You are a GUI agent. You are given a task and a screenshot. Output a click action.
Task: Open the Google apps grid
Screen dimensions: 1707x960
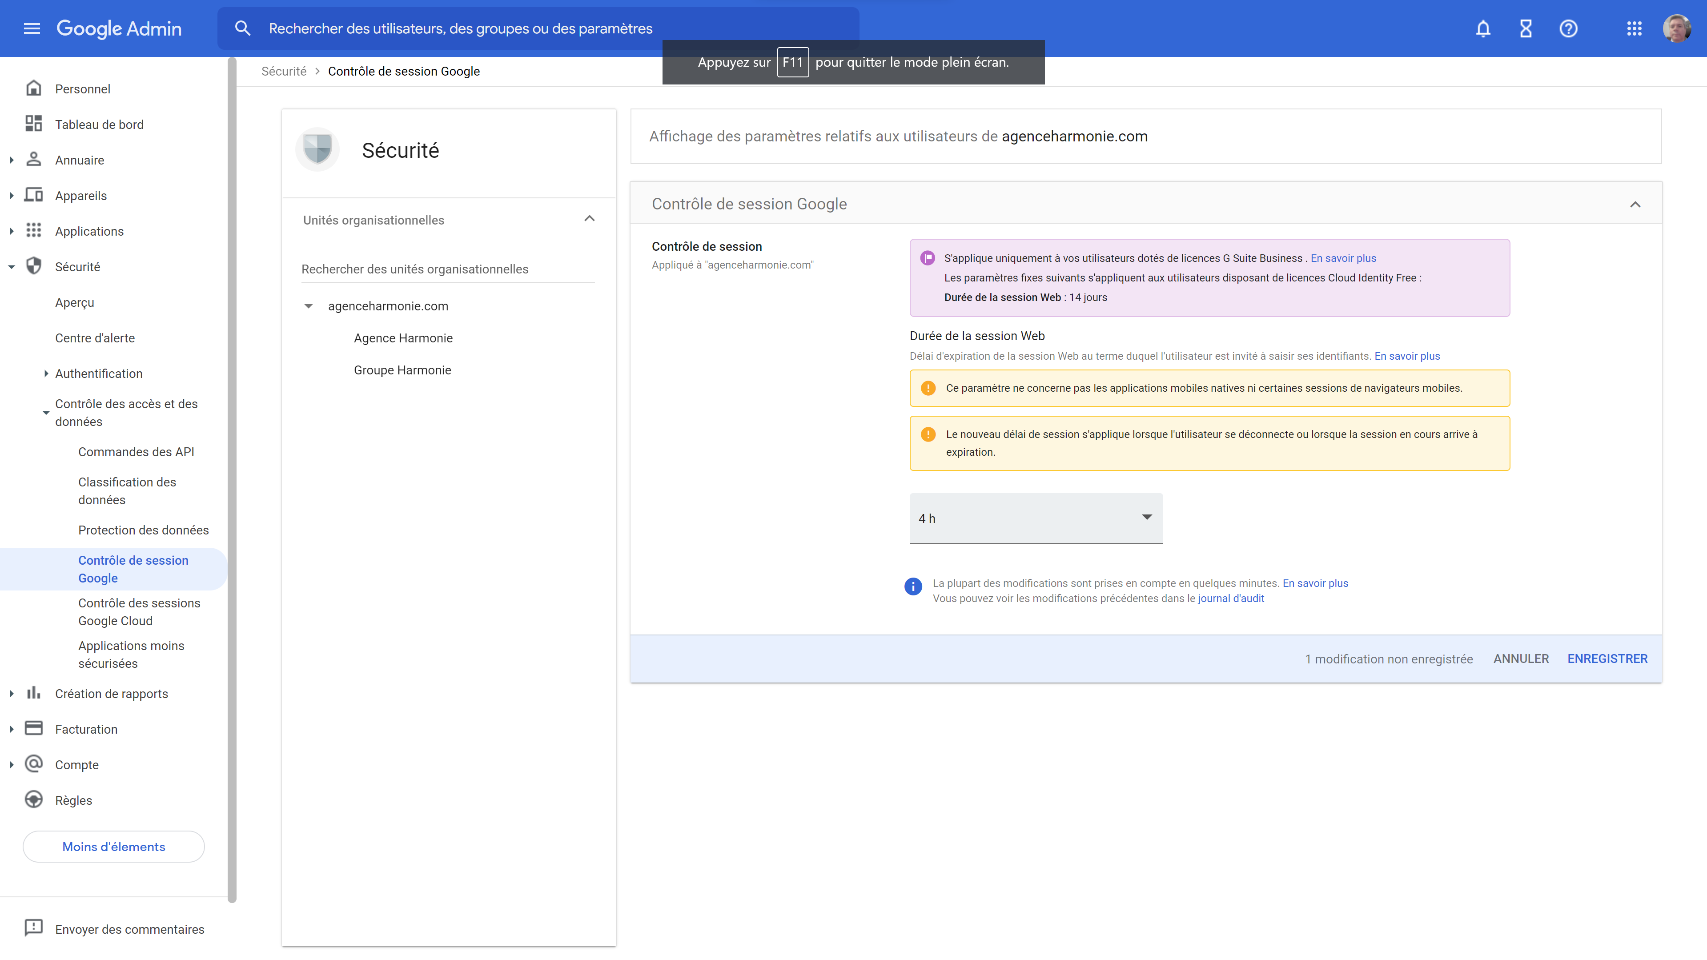click(x=1634, y=28)
